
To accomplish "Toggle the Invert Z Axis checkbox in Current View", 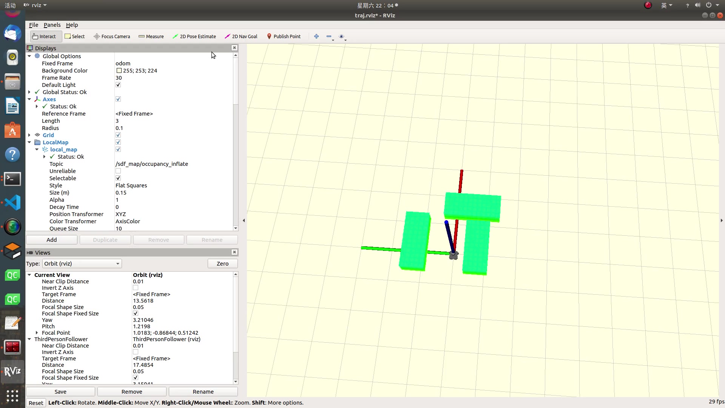I will 136,288.
